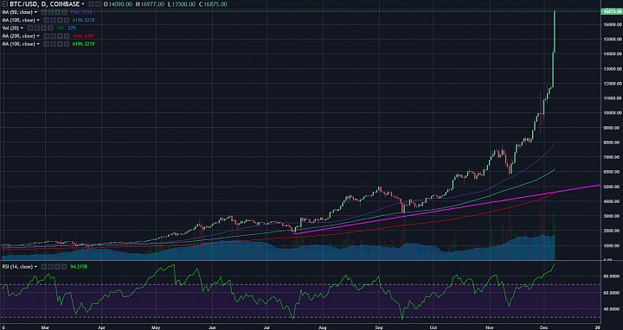Click the red MA 200 value 4546.6485
Viewport: 623px width, 330px height.
(x=83, y=36)
